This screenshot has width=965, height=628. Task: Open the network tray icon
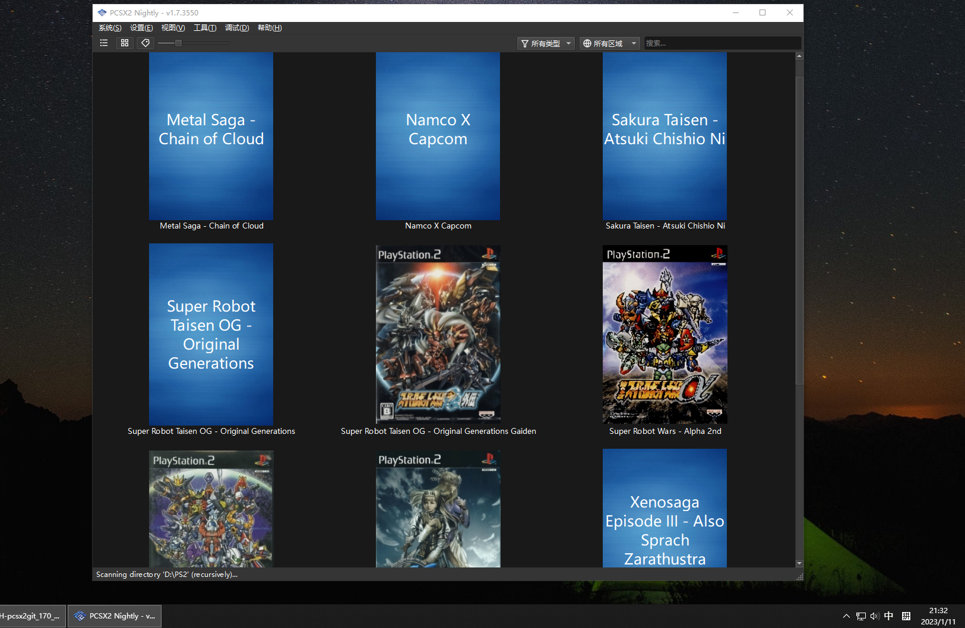[x=860, y=616]
